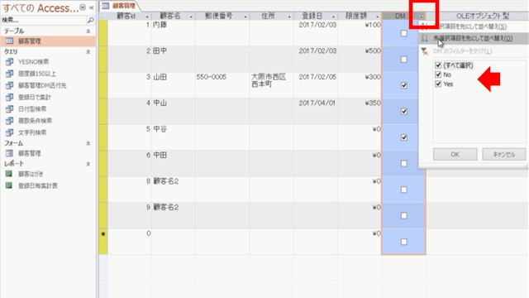This screenshot has height=298, width=529.
Task: Click the OK button in the filter menu
Action: tap(455, 155)
